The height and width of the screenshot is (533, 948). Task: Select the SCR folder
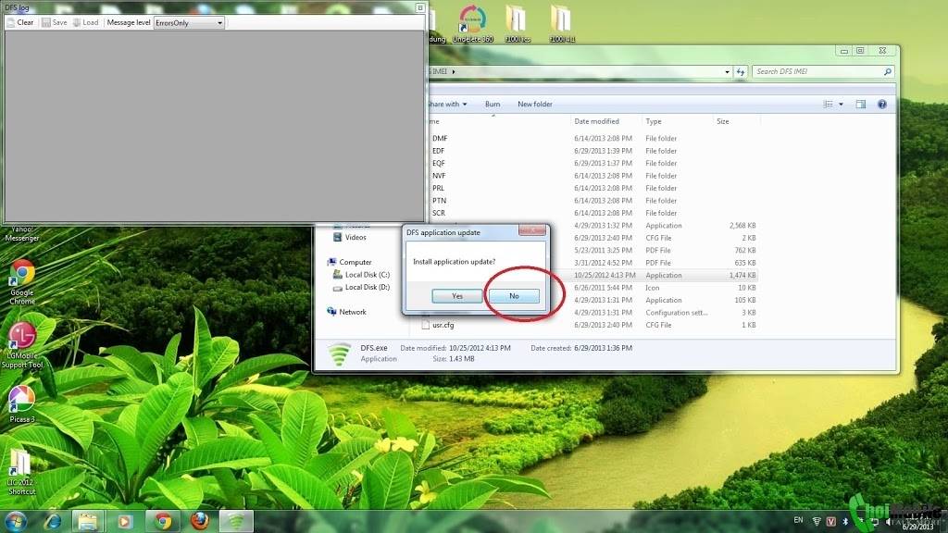[x=439, y=213]
